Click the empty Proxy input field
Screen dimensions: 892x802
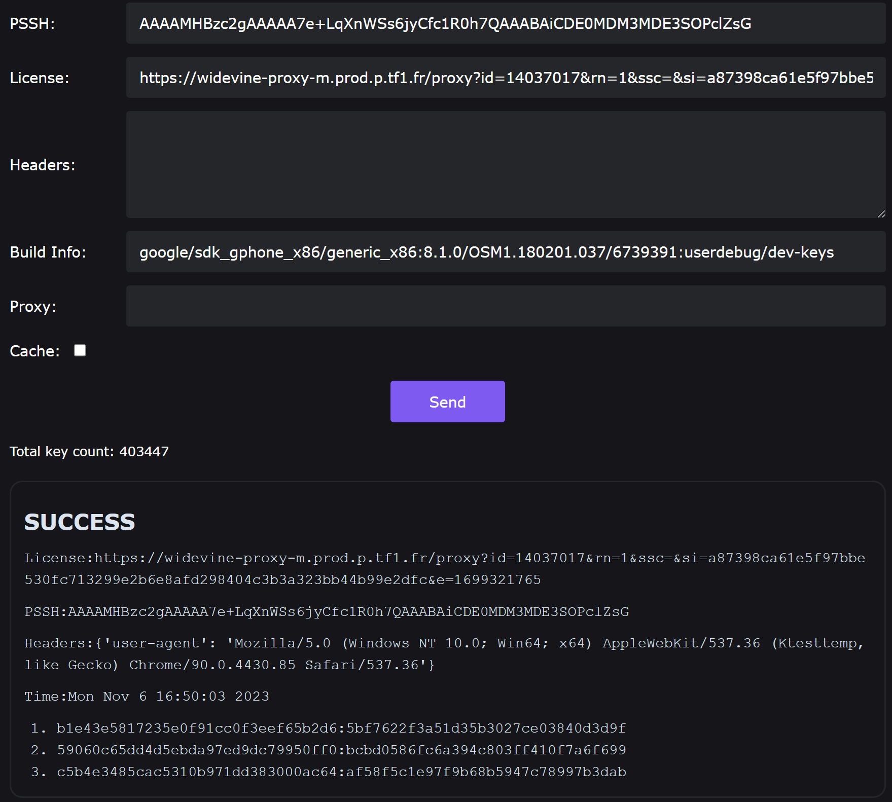tap(506, 306)
